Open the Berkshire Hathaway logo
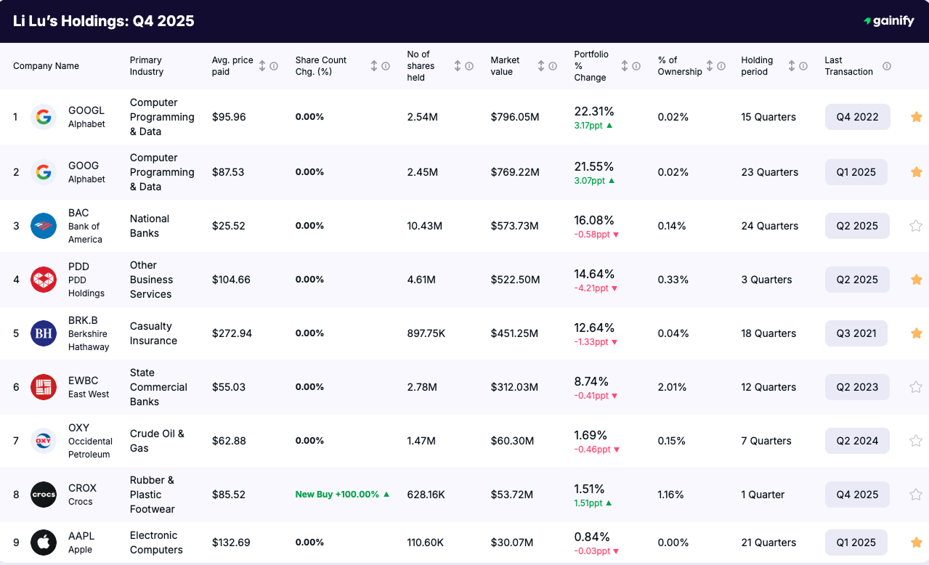Screen dimensions: 929x565 coord(43,333)
